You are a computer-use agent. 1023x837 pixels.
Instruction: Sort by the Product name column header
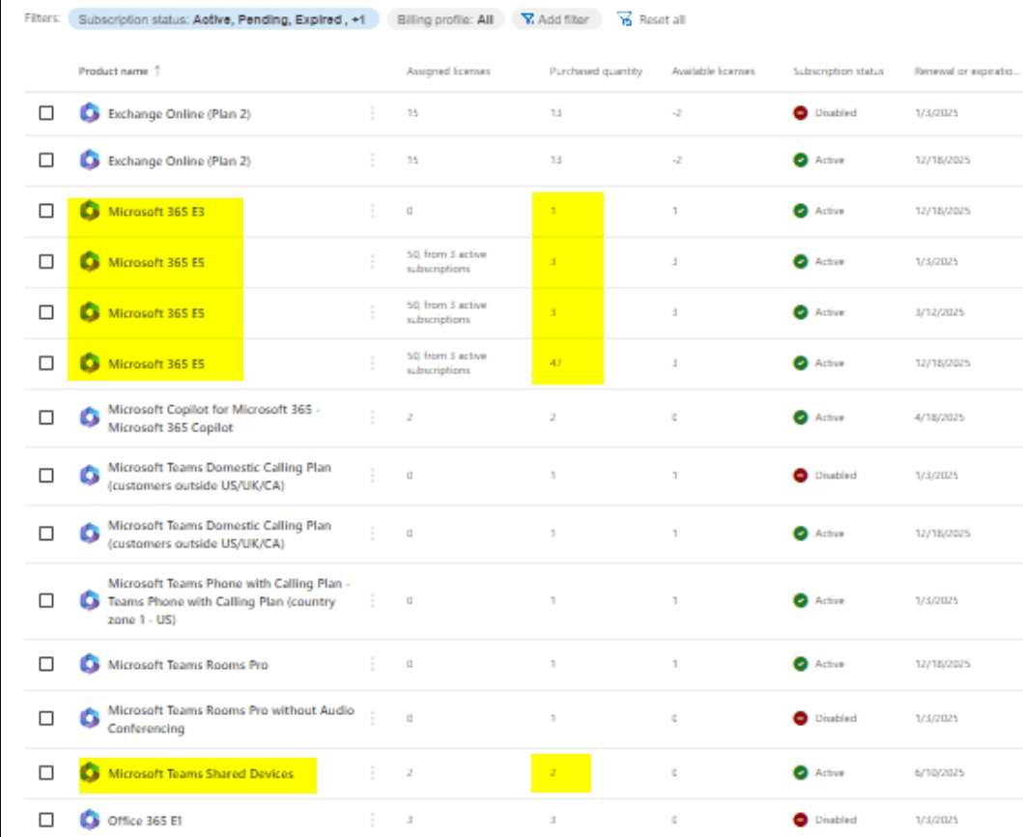click(x=114, y=72)
